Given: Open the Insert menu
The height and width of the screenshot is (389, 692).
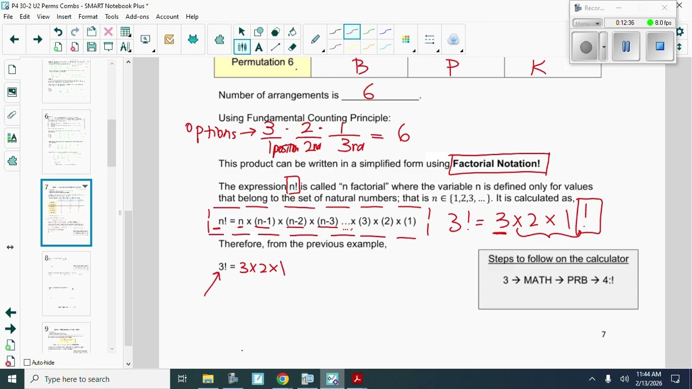Looking at the screenshot, I should (x=64, y=17).
